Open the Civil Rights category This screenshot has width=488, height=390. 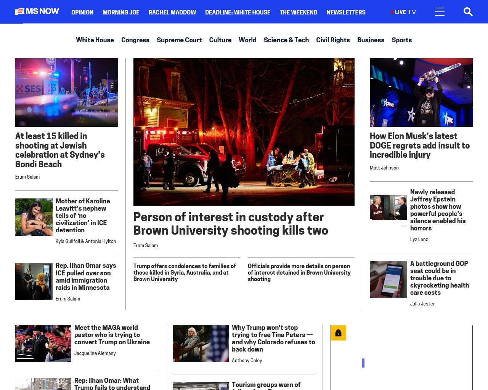(x=332, y=40)
